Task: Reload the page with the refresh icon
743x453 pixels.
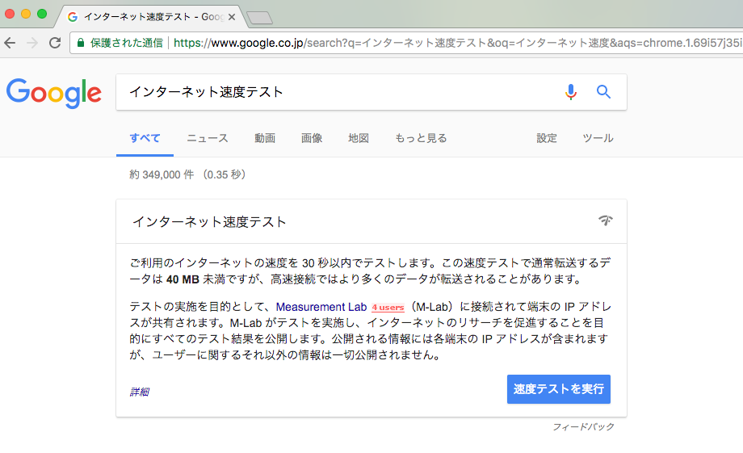Action: click(x=55, y=43)
